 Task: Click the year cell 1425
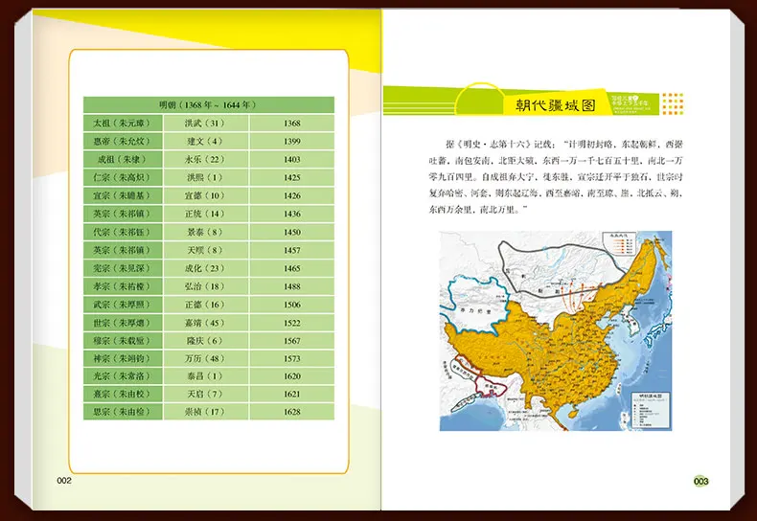coord(291,177)
